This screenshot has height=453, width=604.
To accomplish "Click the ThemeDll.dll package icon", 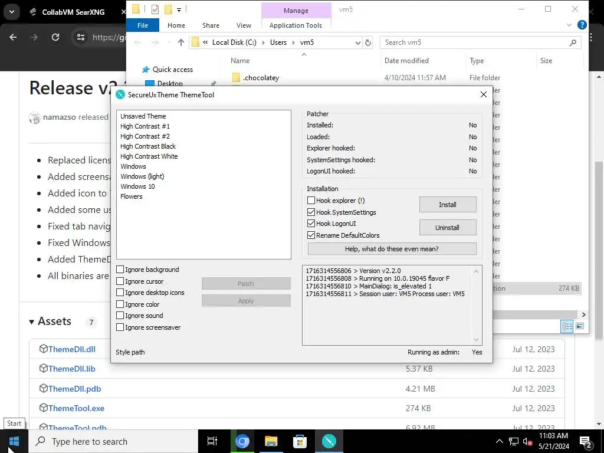I will [x=44, y=349].
